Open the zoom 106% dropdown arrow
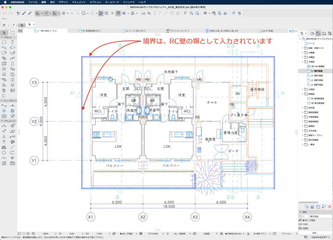 click(56, 234)
